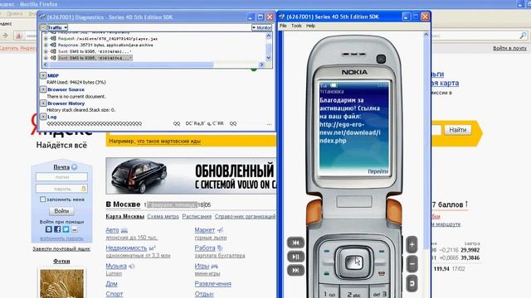Click the phone's red end call key
531x298 pixels.
[x=382, y=273]
